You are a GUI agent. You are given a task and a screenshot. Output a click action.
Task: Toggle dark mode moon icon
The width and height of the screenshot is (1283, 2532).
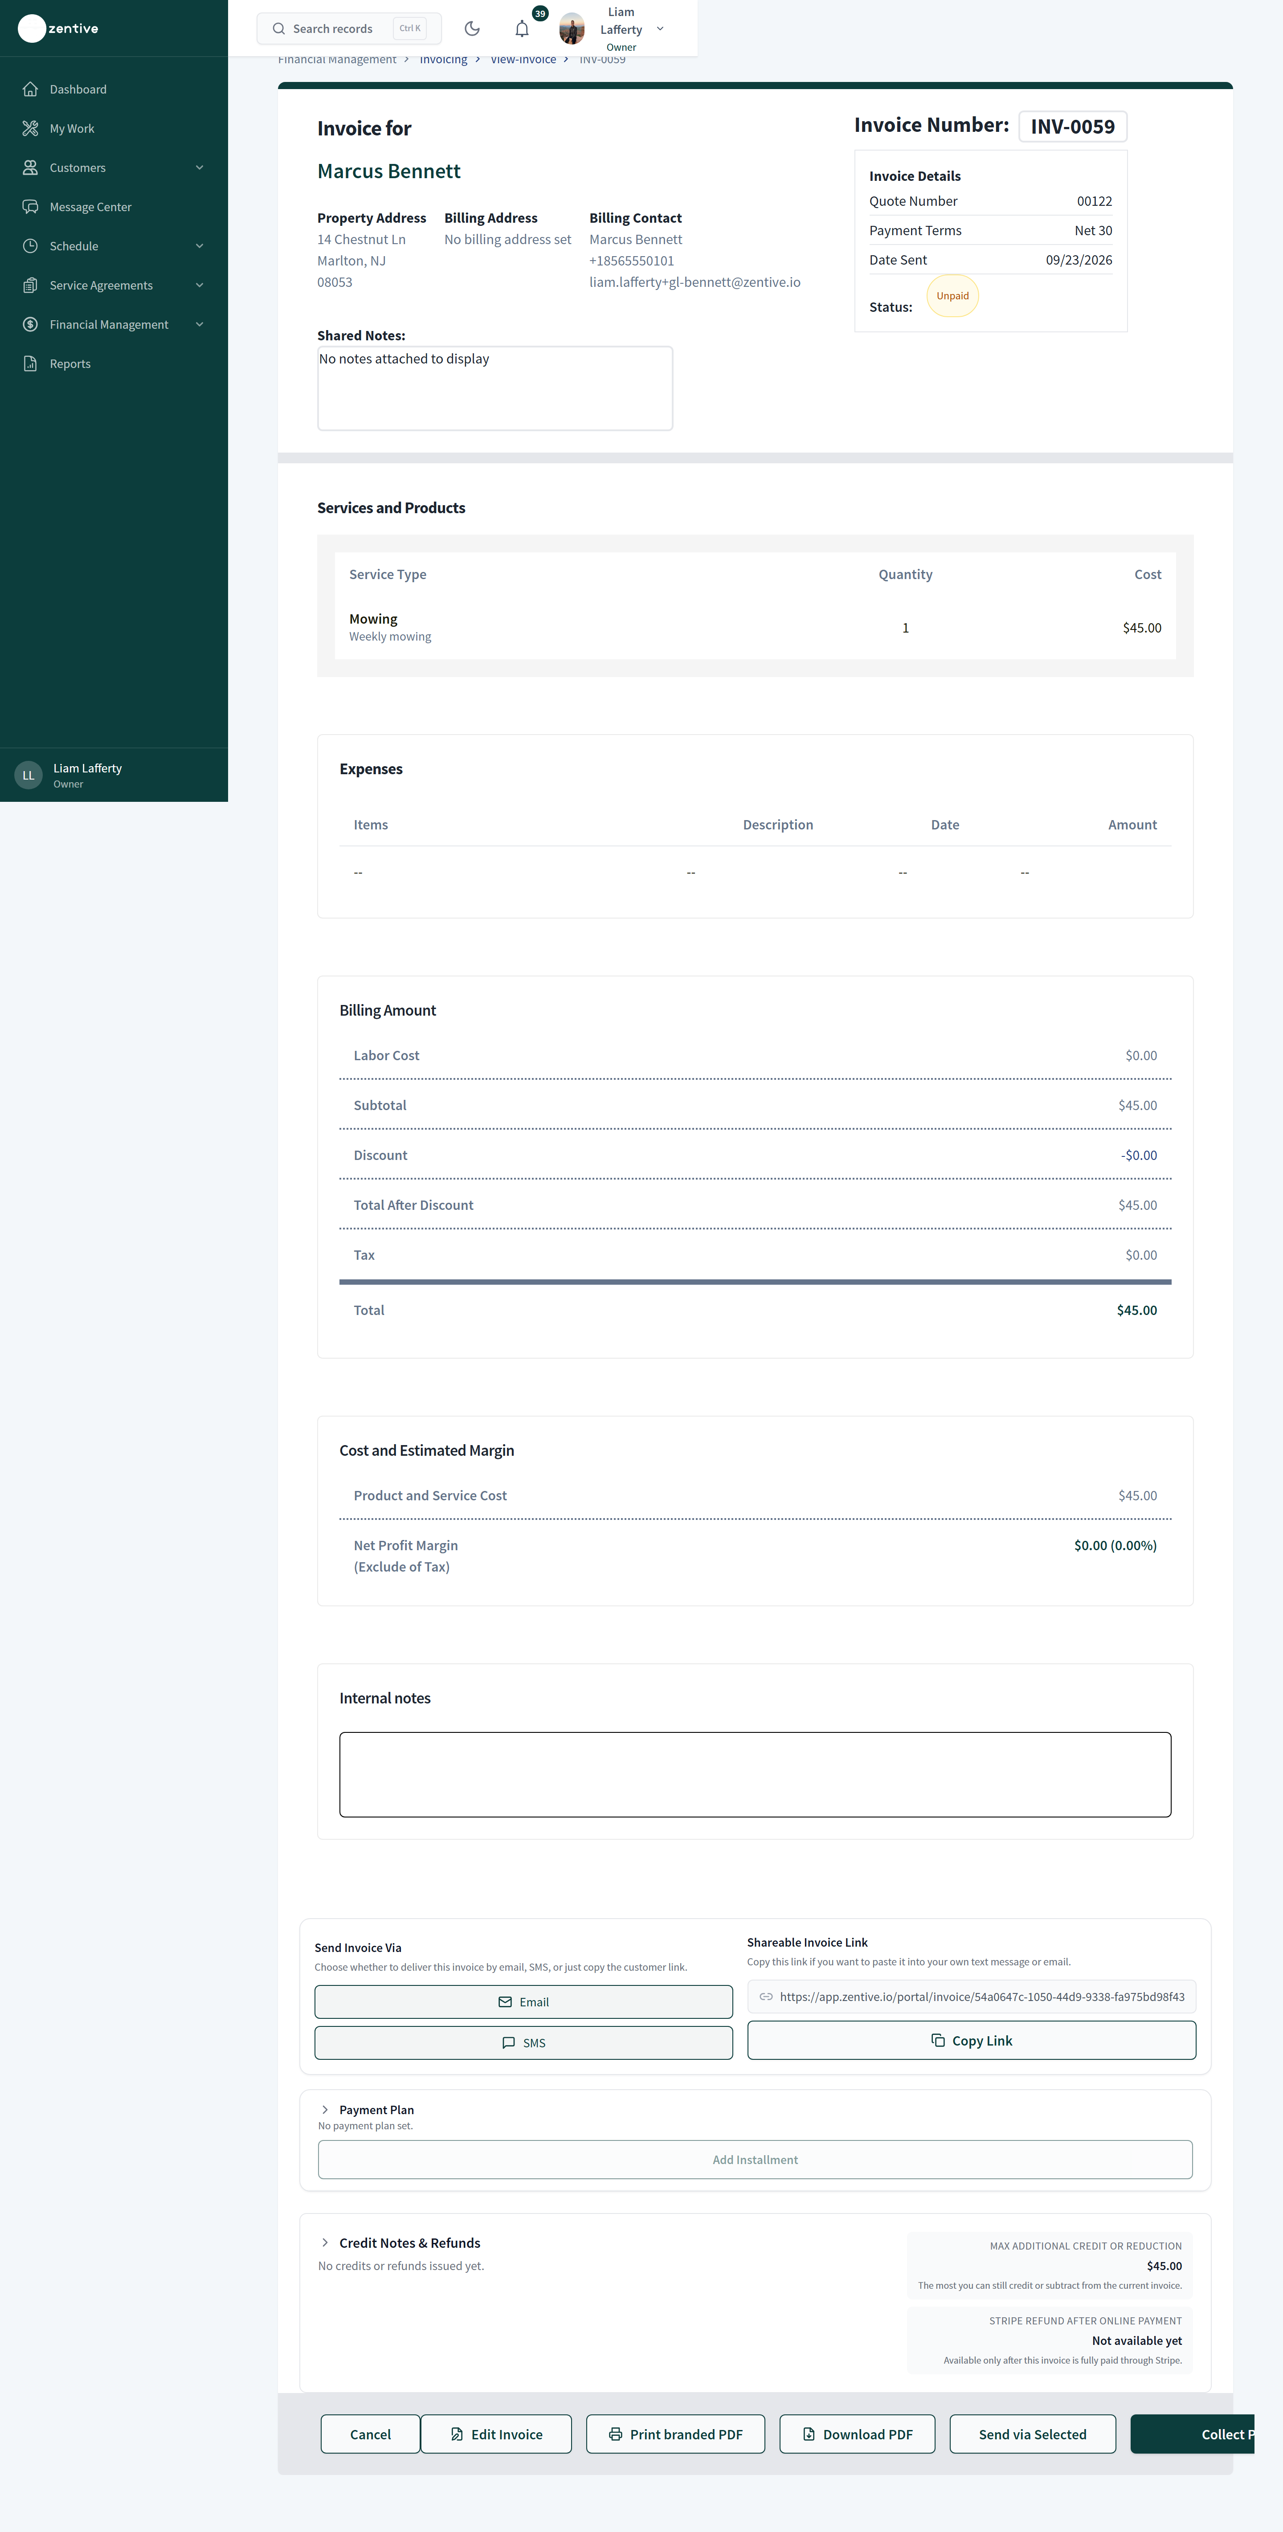point(472,29)
